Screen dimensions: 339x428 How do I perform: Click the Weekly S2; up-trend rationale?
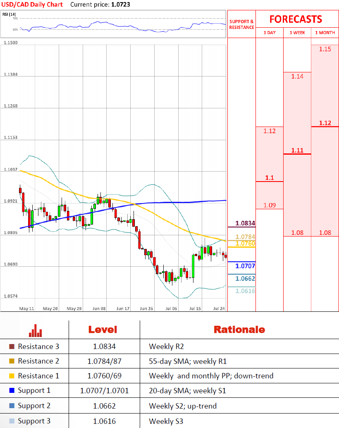pyautogui.click(x=183, y=406)
